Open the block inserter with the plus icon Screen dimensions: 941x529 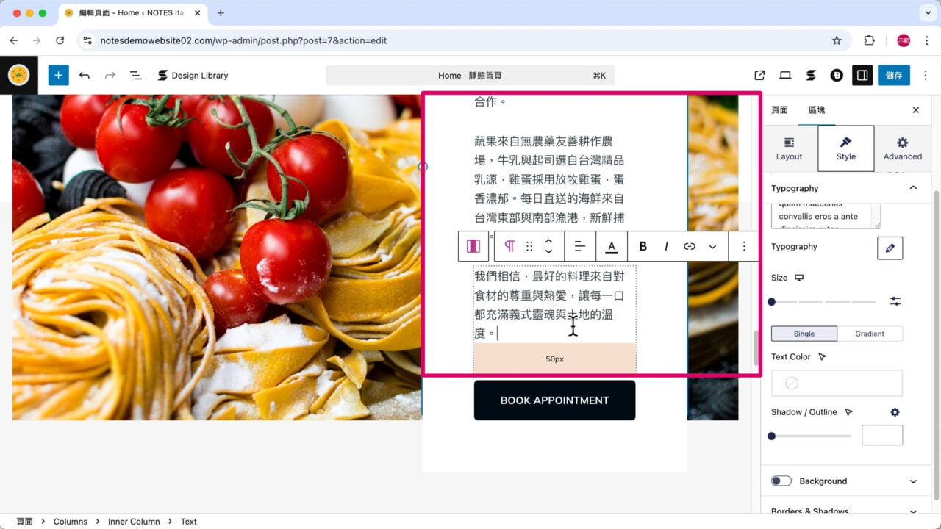(58, 75)
